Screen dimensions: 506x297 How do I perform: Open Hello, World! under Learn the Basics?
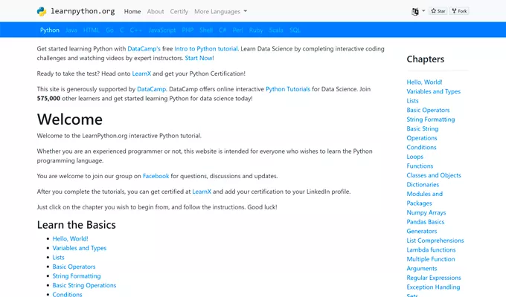71,238
